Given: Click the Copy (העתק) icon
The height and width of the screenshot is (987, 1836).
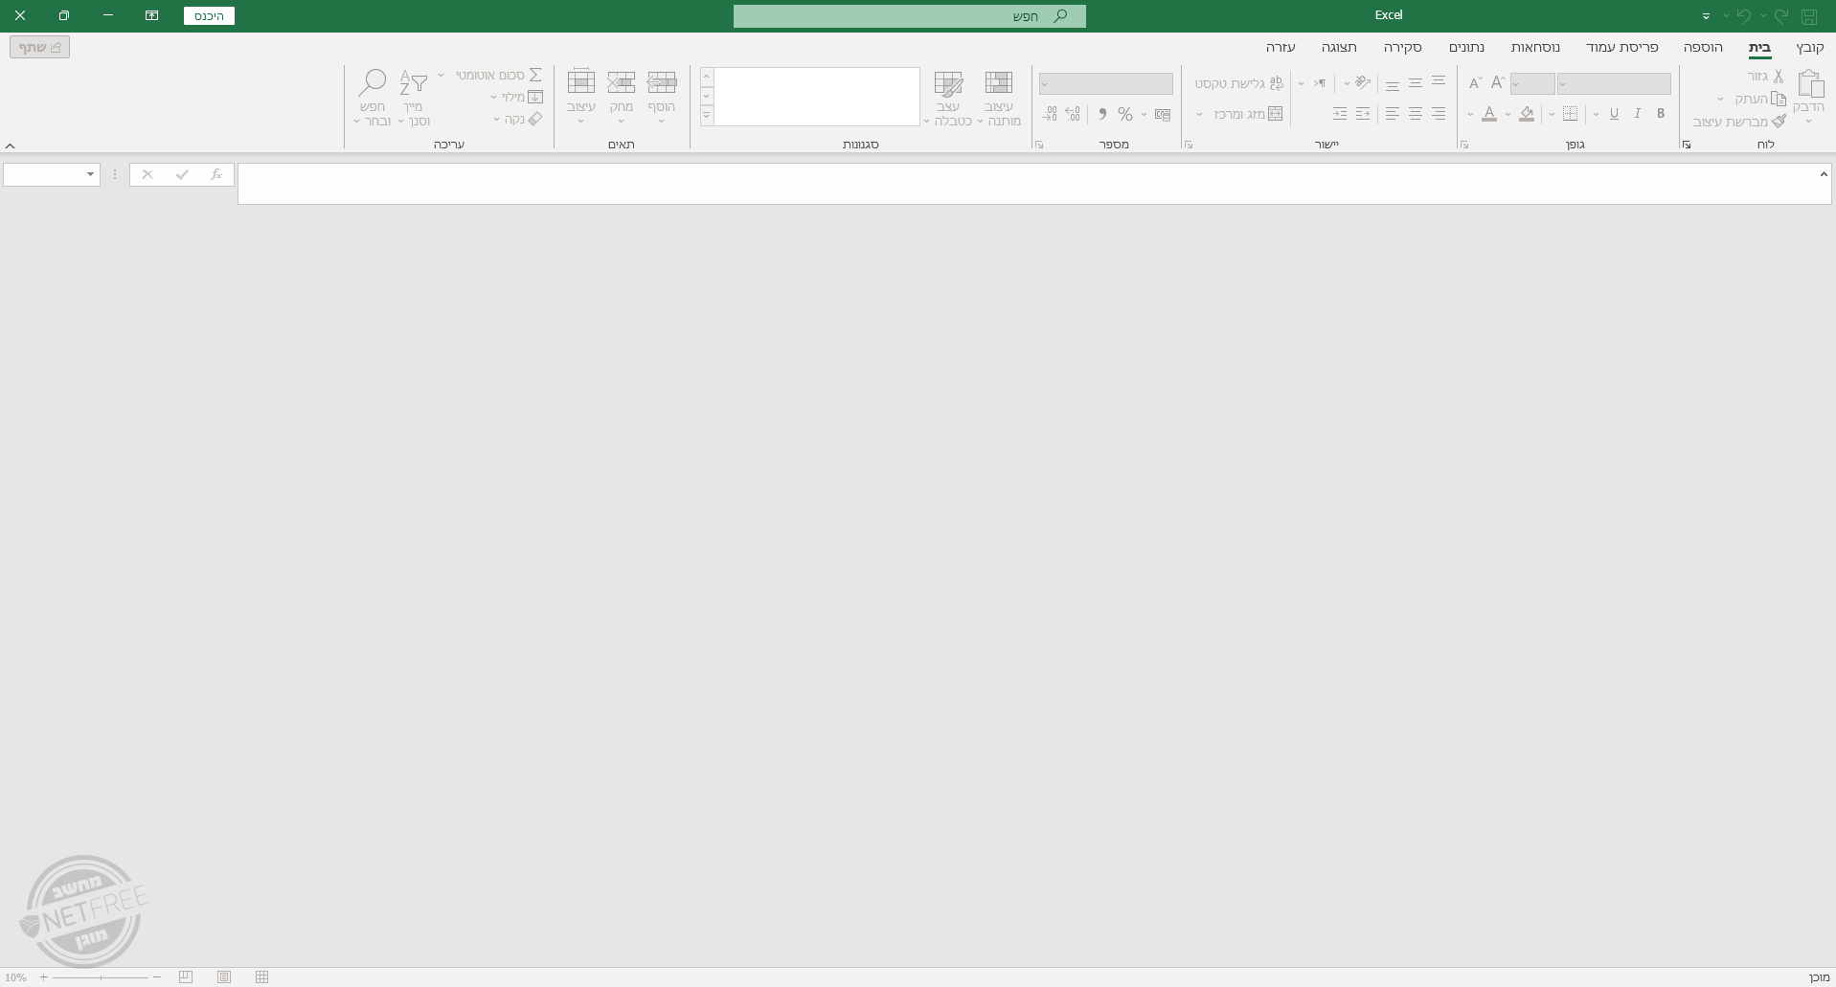Looking at the screenshot, I should tap(1779, 99).
